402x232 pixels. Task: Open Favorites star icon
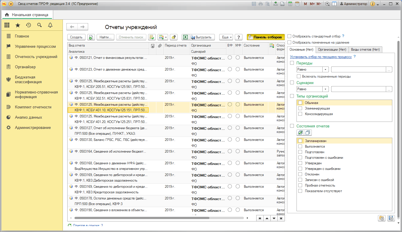point(18,25)
